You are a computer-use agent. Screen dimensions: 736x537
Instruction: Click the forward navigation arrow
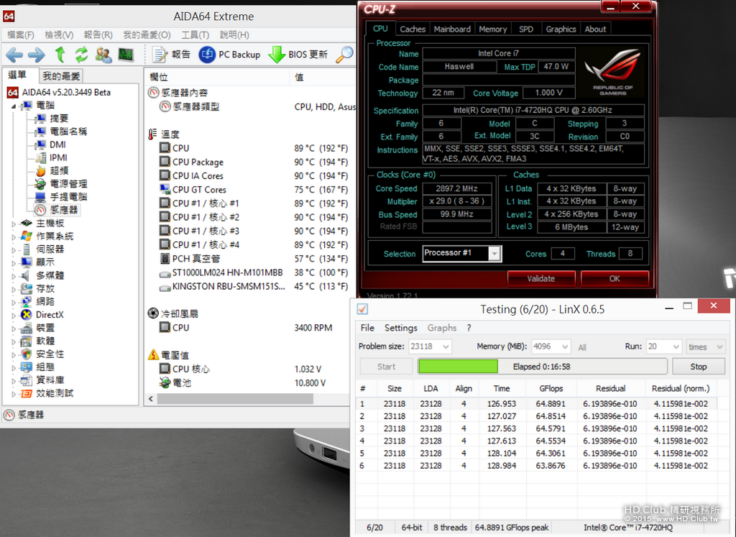[37, 55]
